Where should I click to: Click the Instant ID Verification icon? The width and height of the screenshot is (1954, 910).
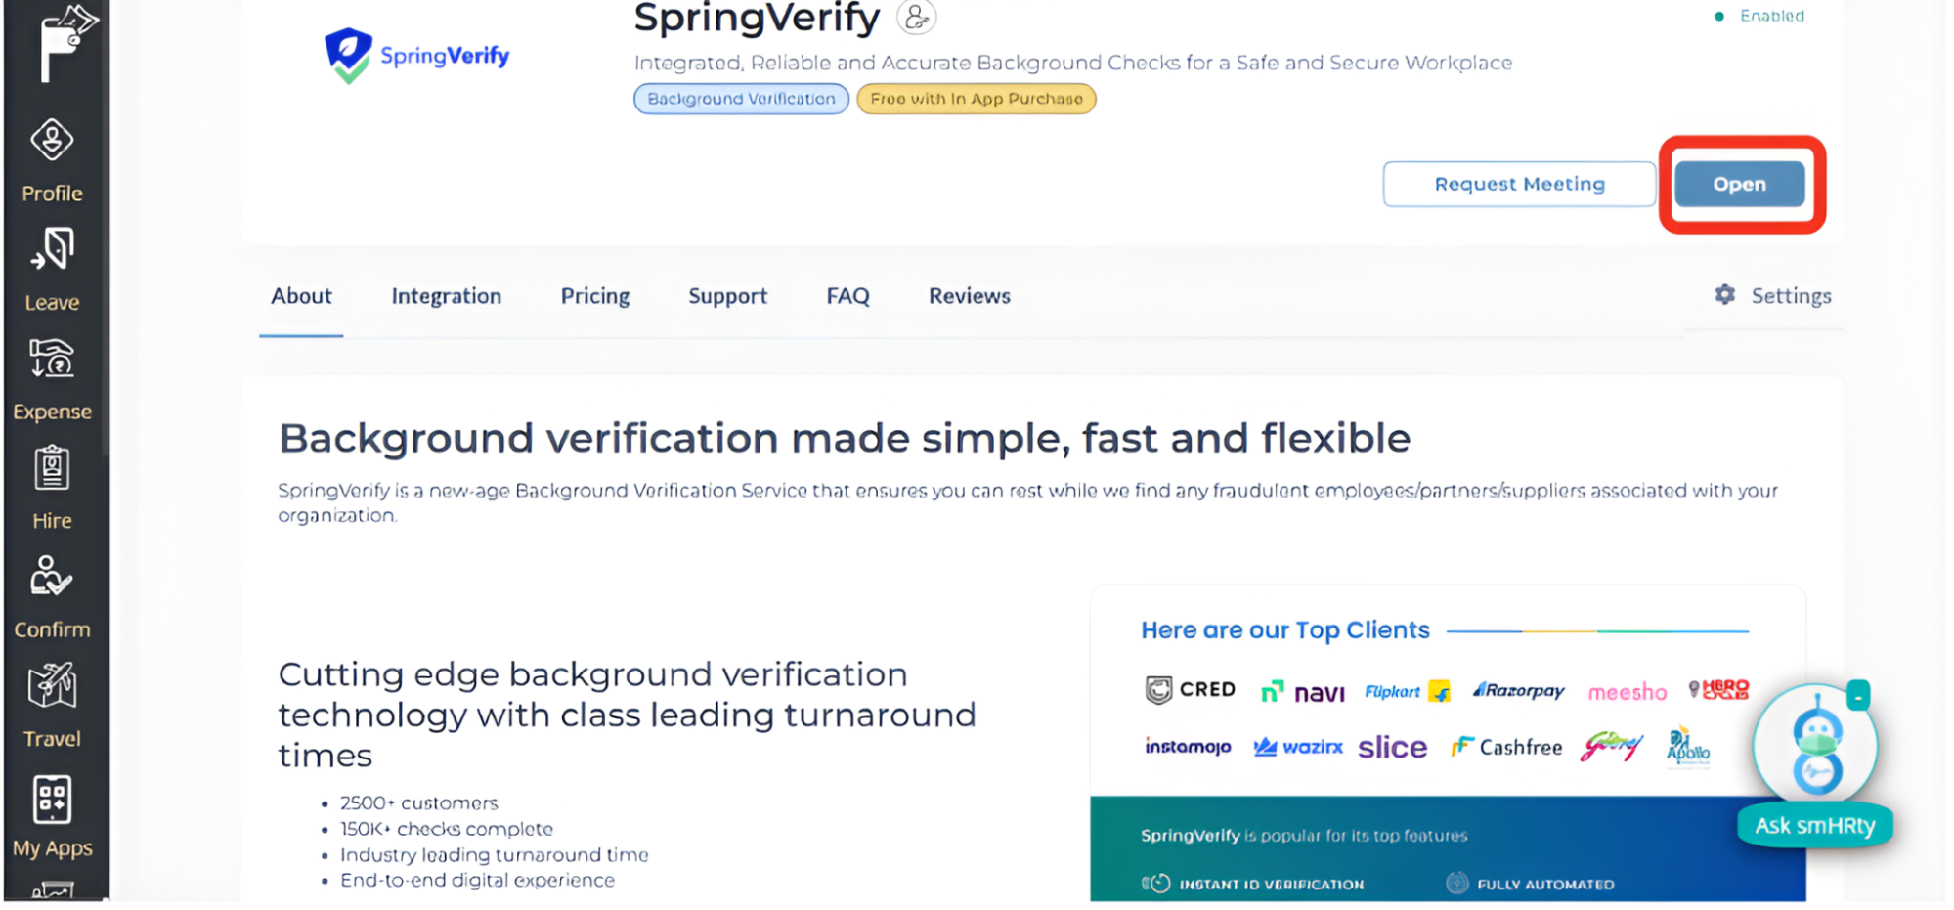pos(1156,884)
